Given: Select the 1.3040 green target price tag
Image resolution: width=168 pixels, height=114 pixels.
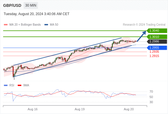Looking at the screenshot, I should (157, 31).
